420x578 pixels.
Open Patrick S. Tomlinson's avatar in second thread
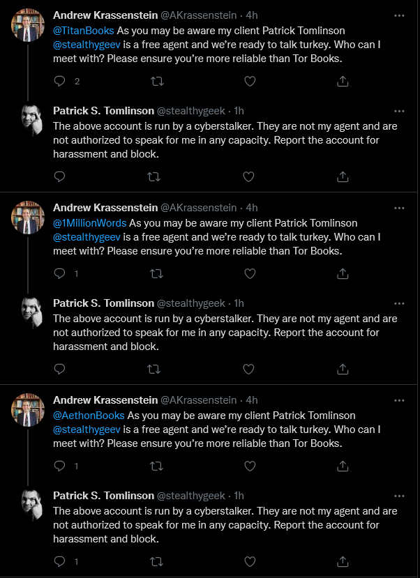coord(31,312)
